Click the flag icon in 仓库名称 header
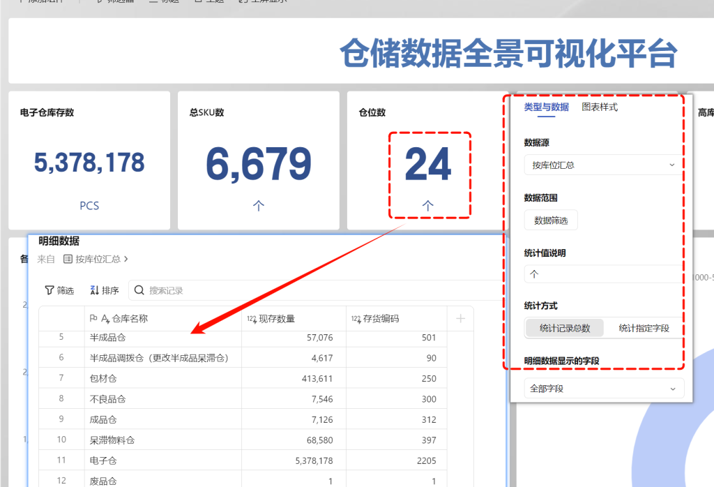This screenshot has height=487, width=714. click(x=93, y=318)
